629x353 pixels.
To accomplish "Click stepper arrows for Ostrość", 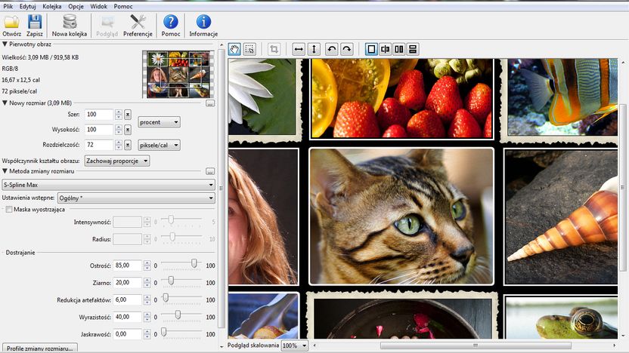I will (x=147, y=266).
